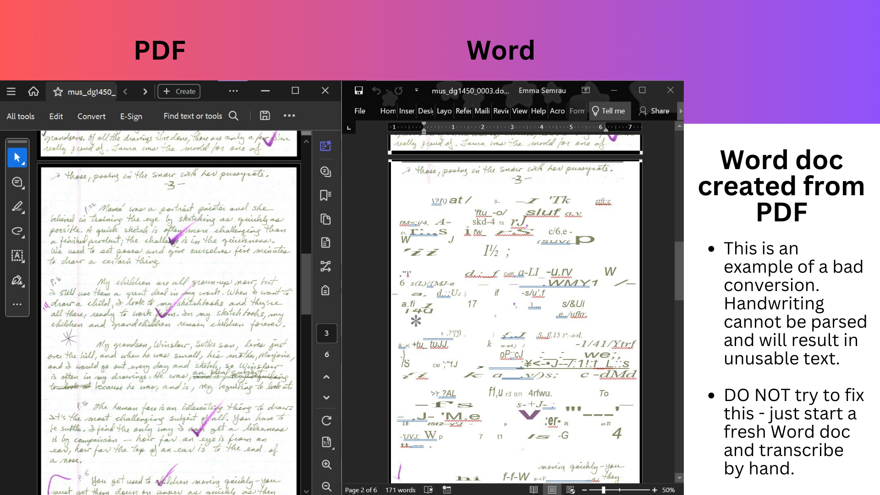Switch to Read Mode view in Word
The image size is (880, 495).
(x=533, y=489)
